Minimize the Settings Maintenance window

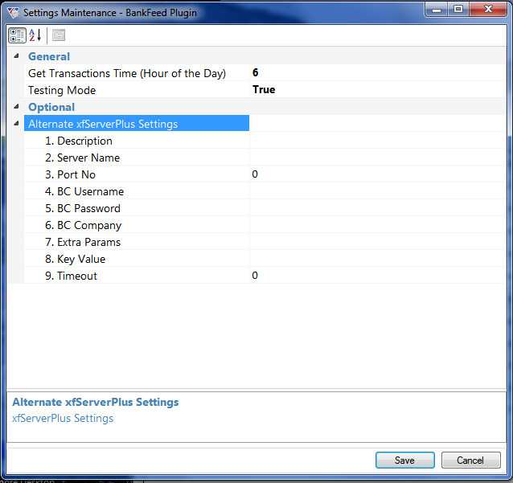(x=437, y=9)
